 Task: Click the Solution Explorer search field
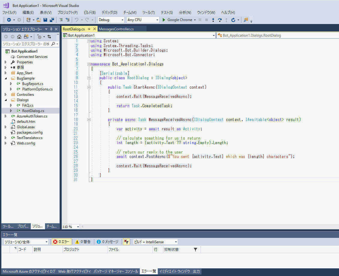tap(26, 44)
